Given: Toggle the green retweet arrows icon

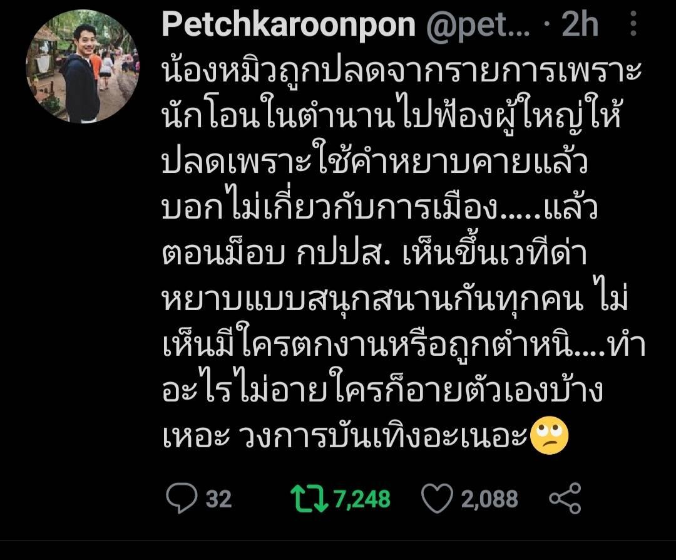Looking at the screenshot, I should (x=309, y=499).
